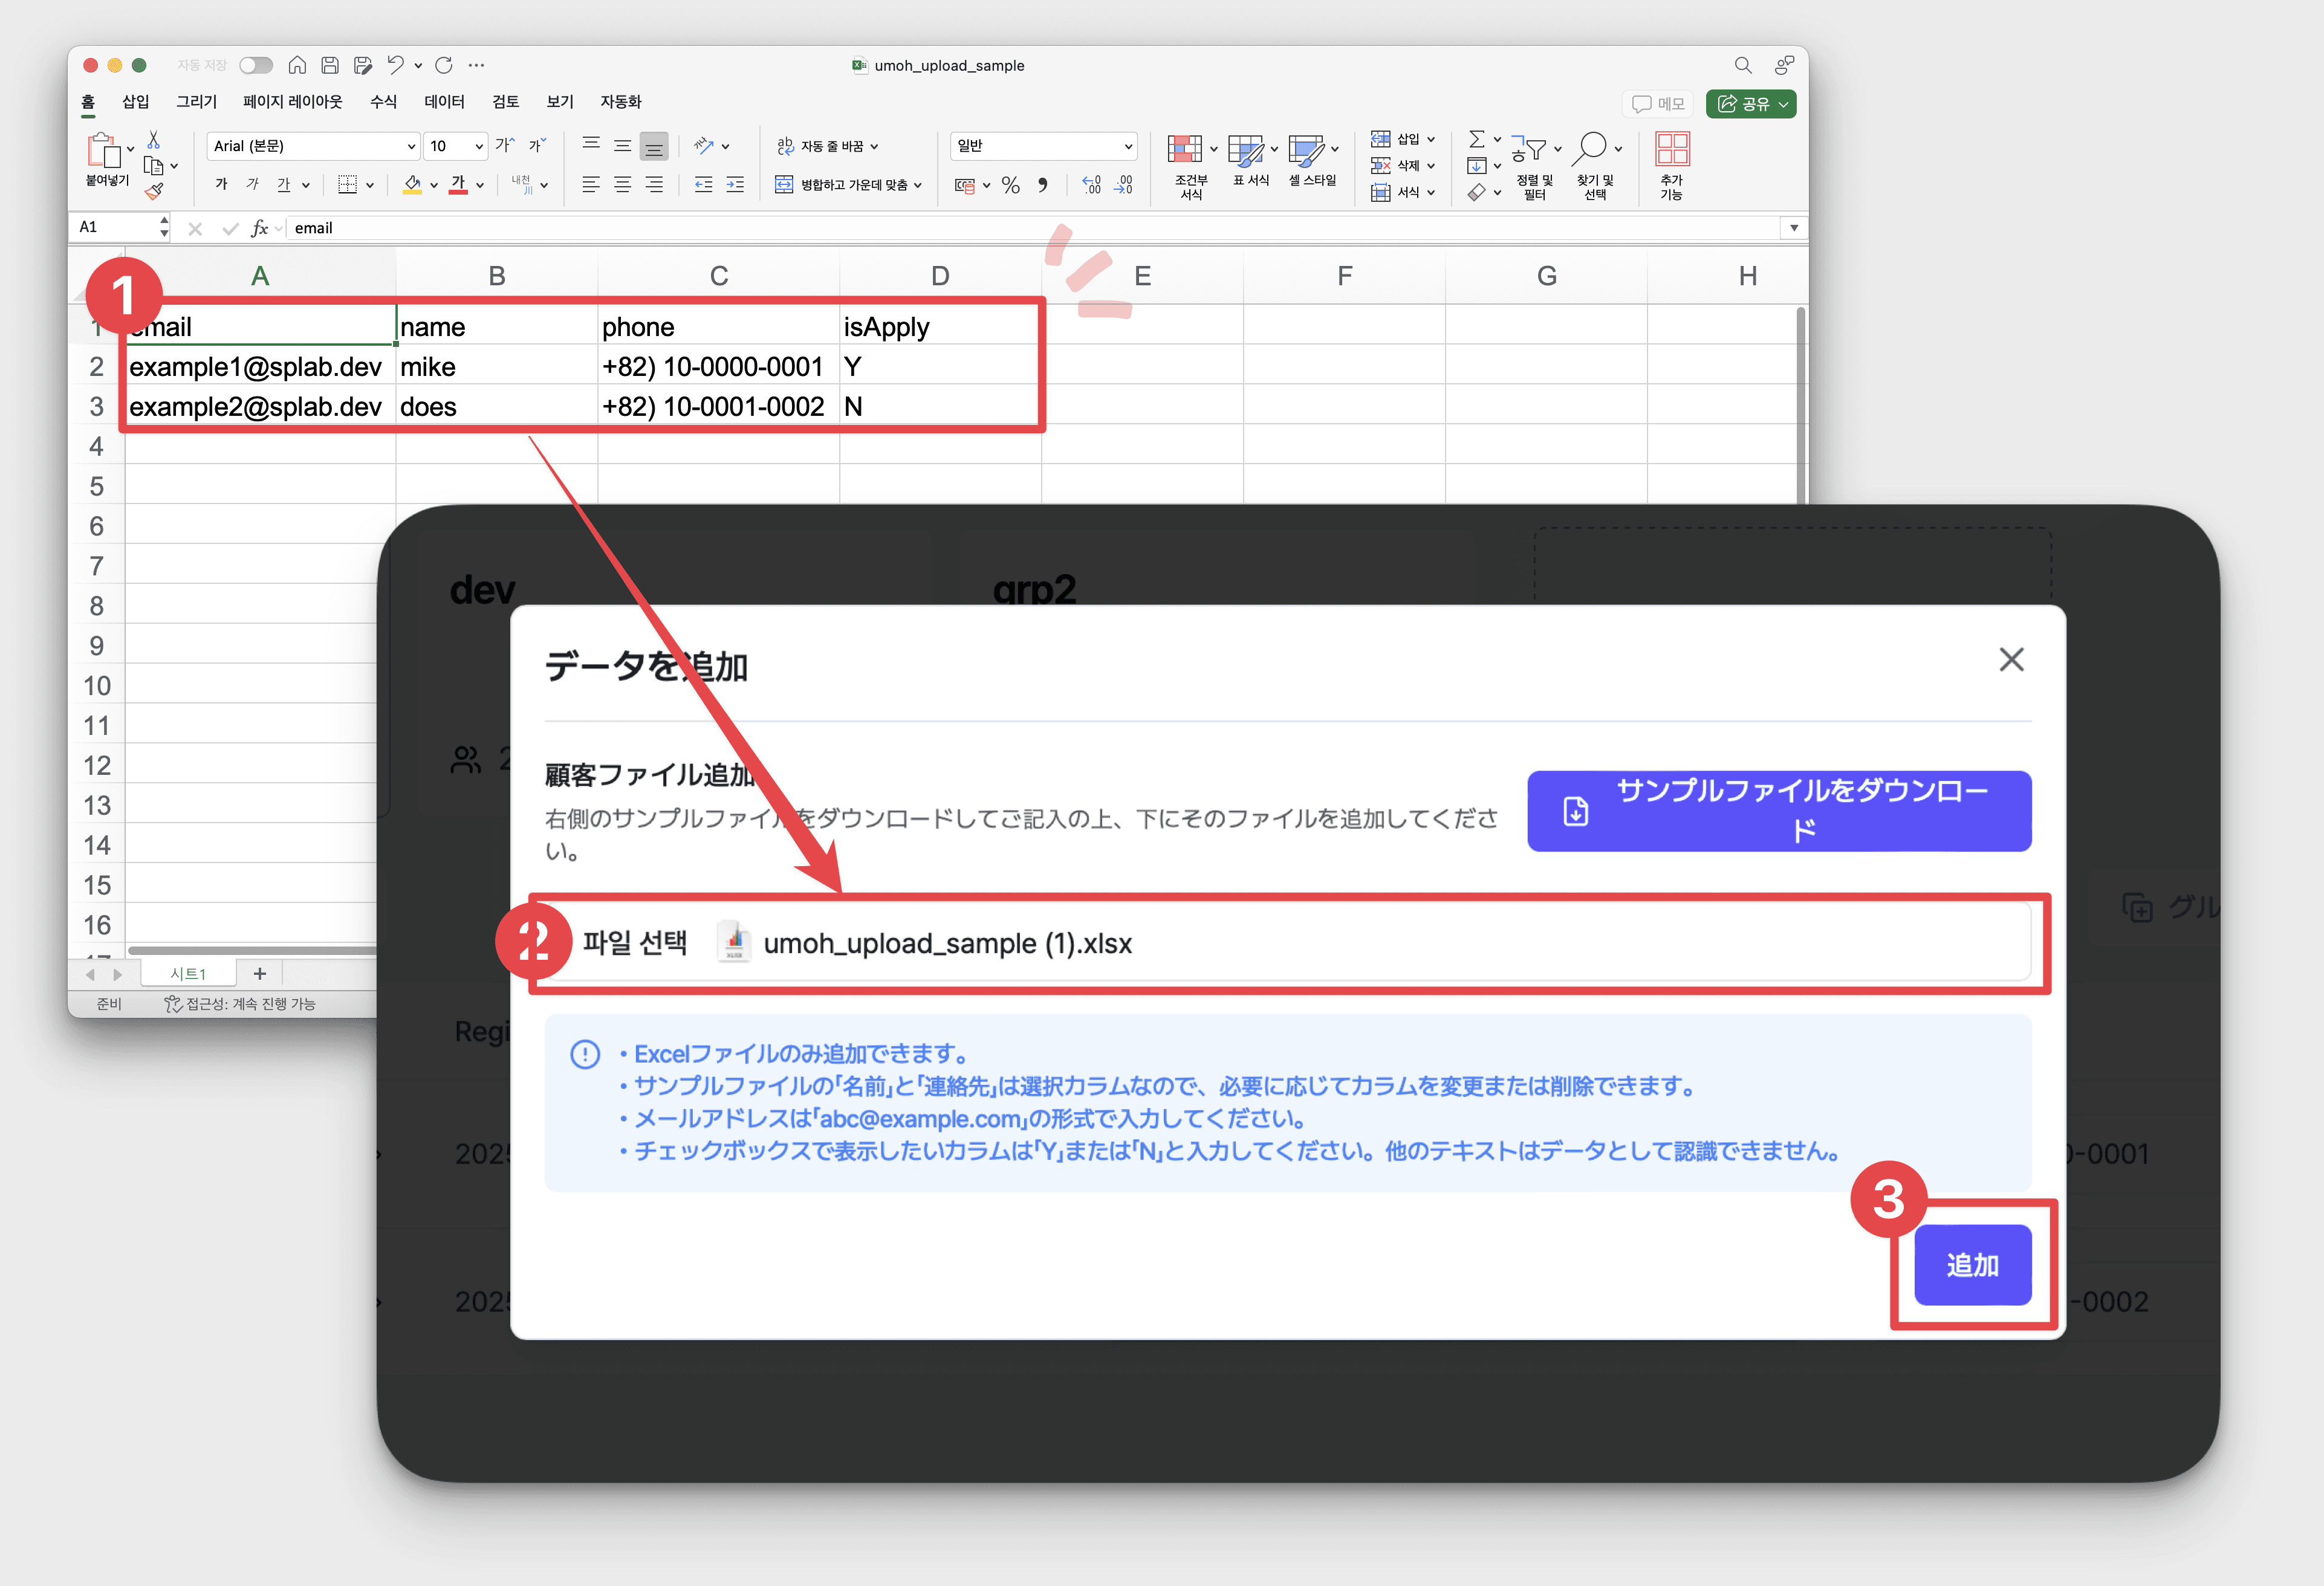Image resolution: width=2324 pixels, height=1586 pixels.
Task: Toggle italic formatting button
Action: point(252,185)
